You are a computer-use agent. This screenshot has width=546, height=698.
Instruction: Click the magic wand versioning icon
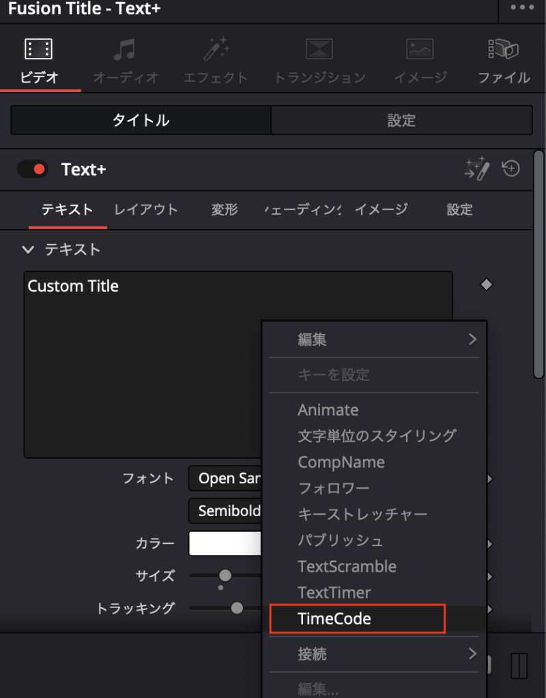[x=477, y=169]
